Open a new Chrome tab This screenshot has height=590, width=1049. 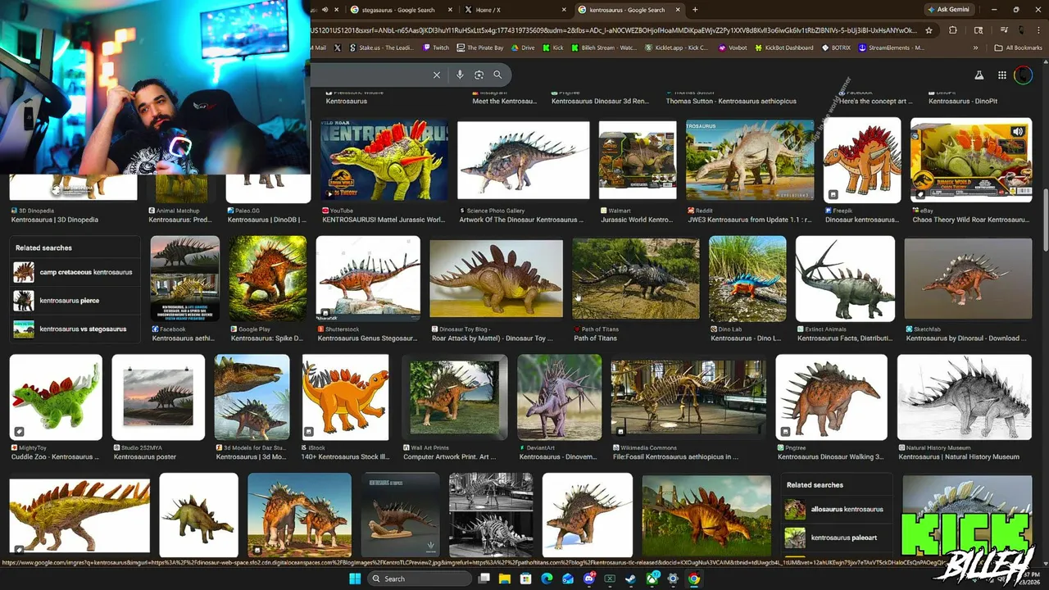point(695,10)
